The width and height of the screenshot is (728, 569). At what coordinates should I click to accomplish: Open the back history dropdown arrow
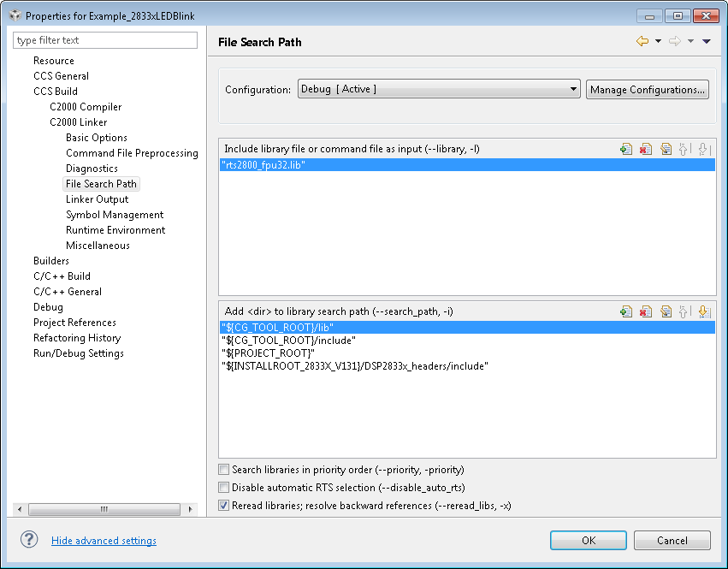658,41
